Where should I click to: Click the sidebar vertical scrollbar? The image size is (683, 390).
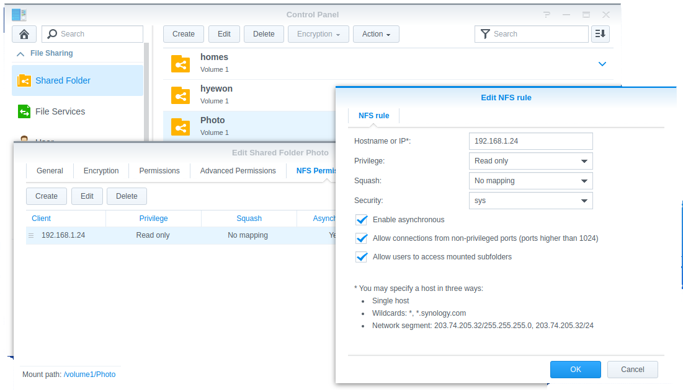(x=146, y=91)
